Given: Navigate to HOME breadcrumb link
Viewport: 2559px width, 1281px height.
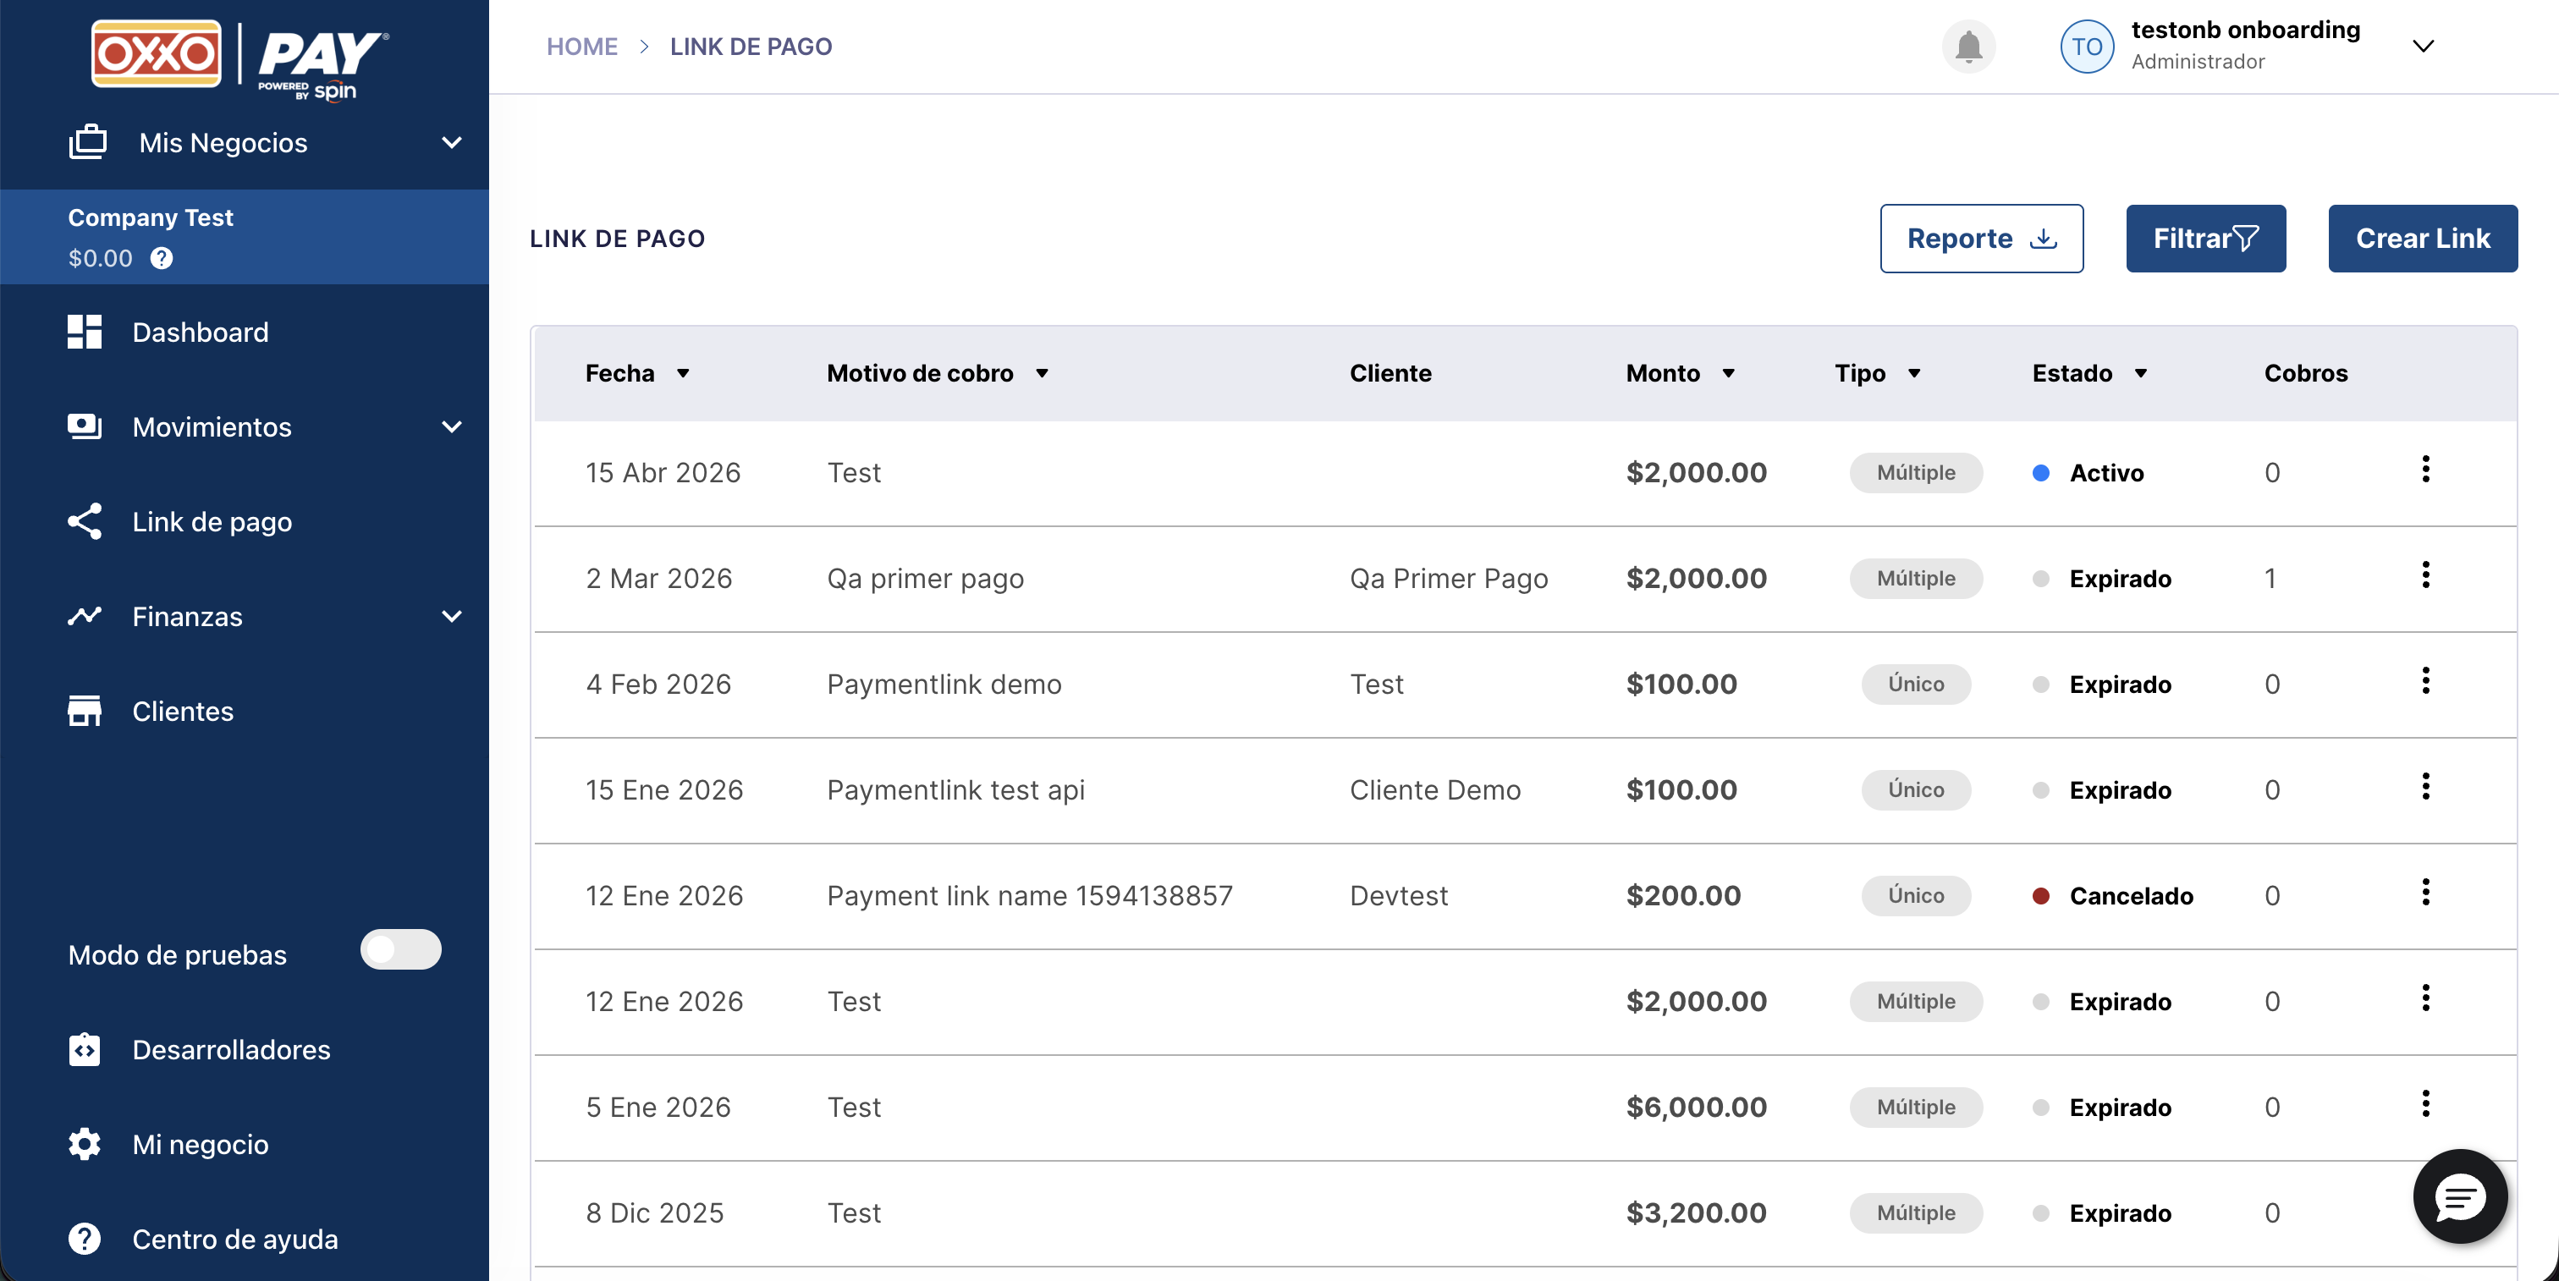Looking at the screenshot, I should 582,47.
